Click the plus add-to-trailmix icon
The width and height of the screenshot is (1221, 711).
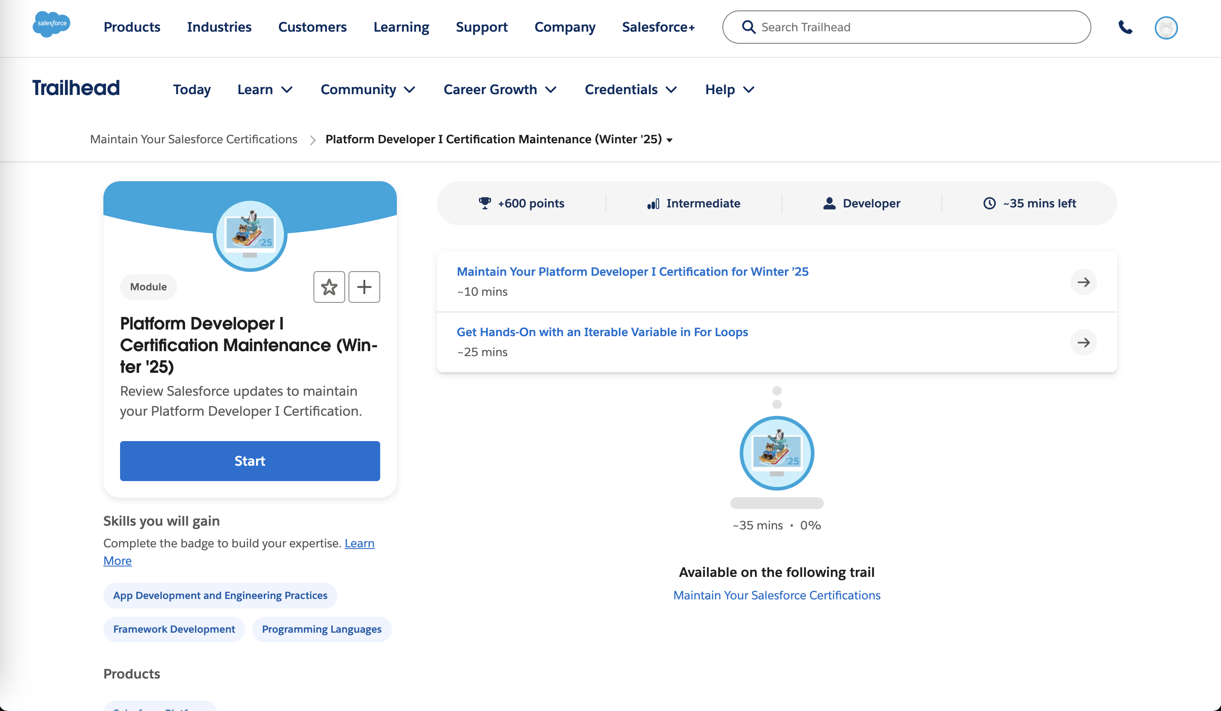coord(364,287)
